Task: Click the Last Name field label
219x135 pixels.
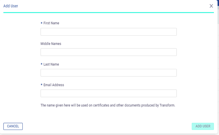Action: (51, 65)
